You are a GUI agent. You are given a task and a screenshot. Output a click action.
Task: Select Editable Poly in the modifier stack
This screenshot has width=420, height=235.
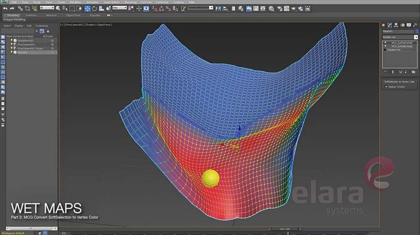397,50
